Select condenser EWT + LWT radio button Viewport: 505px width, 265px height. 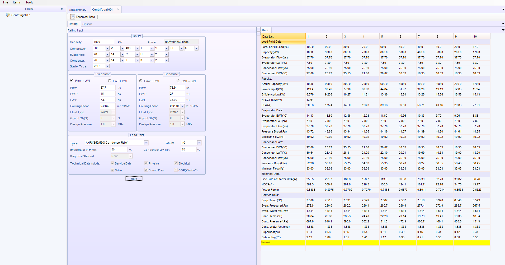pyautogui.click(x=178, y=81)
